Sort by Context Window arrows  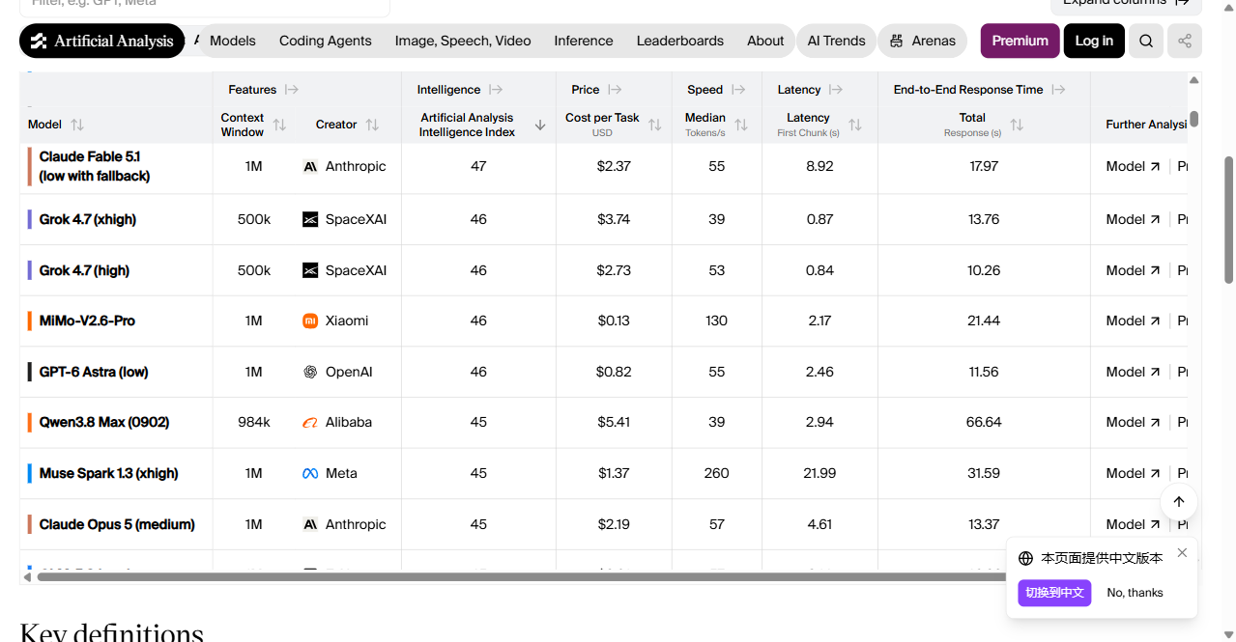[279, 125]
